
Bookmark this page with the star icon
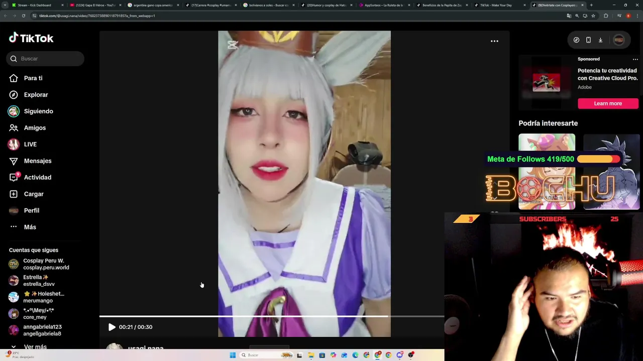pyautogui.click(x=593, y=16)
